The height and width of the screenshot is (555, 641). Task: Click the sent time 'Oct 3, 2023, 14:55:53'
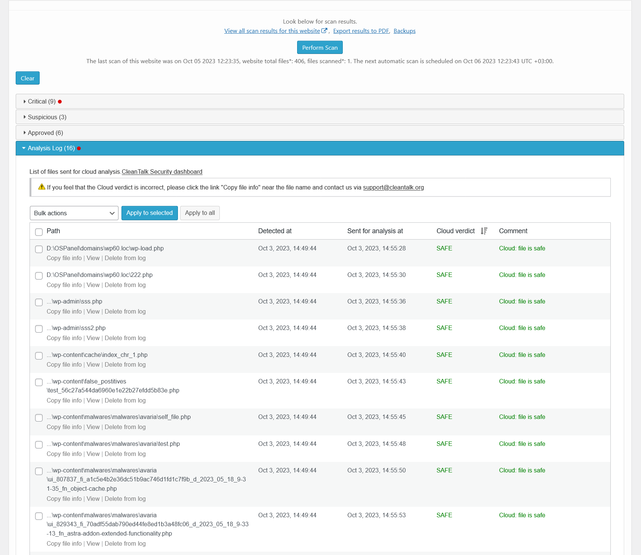point(376,515)
